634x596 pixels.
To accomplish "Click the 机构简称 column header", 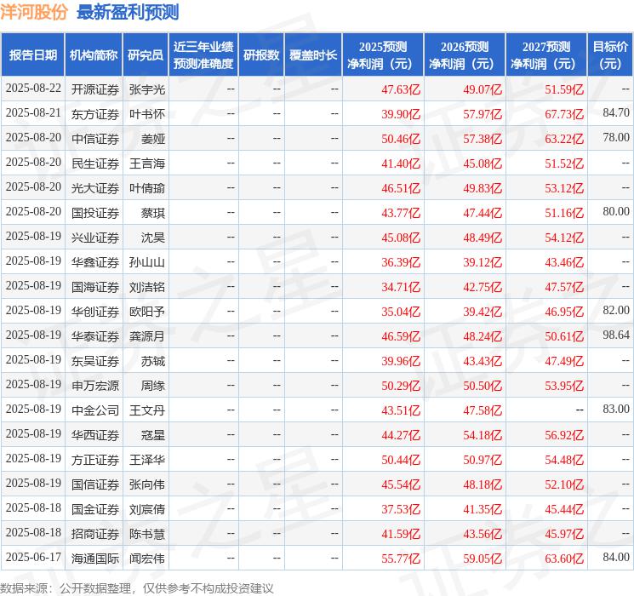I will pos(94,55).
